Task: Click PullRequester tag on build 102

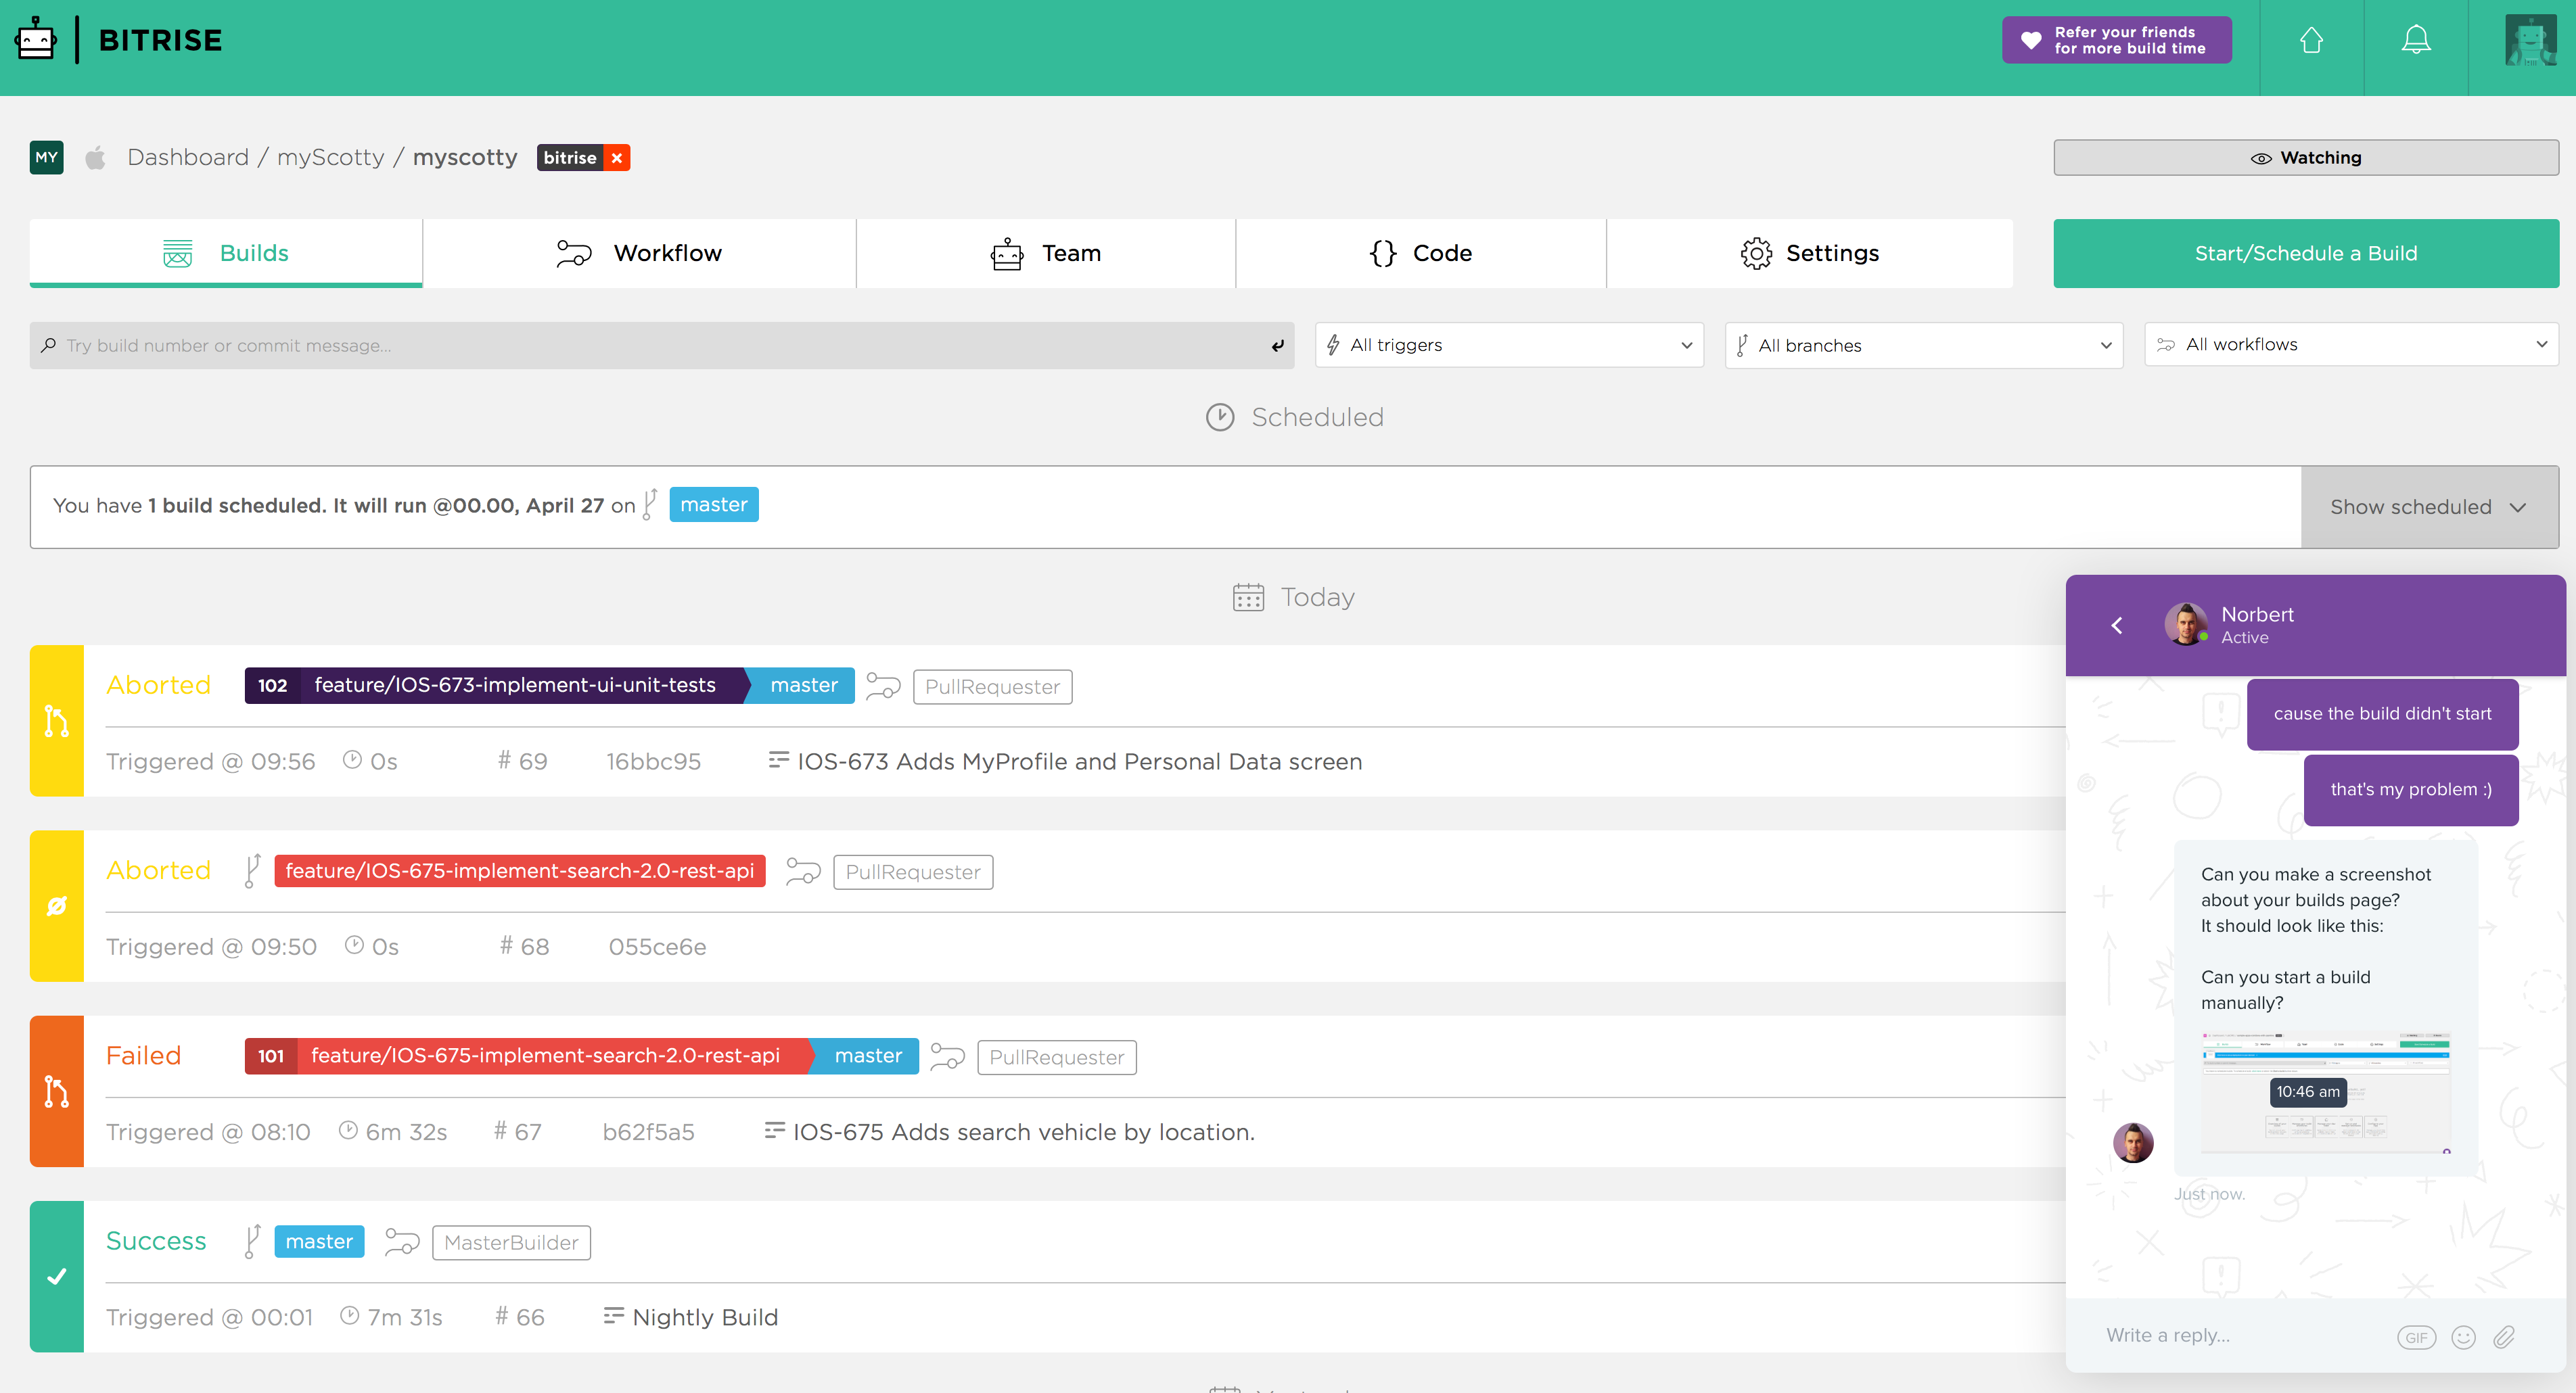Action: [992, 686]
